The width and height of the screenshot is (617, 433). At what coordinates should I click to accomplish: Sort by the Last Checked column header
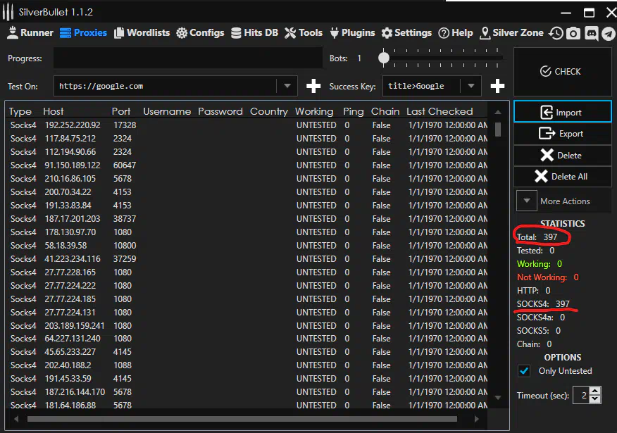440,112
